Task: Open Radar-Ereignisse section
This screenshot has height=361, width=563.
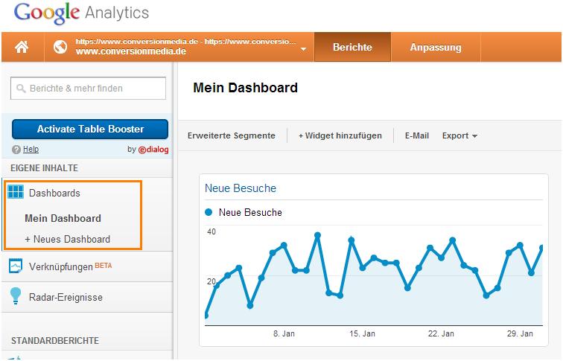Action: (66, 297)
